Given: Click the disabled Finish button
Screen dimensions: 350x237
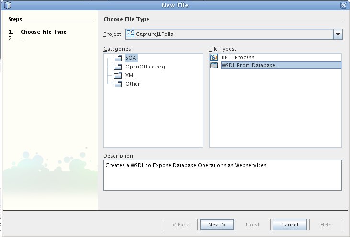Looking at the screenshot, I should (x=253, y=225).
